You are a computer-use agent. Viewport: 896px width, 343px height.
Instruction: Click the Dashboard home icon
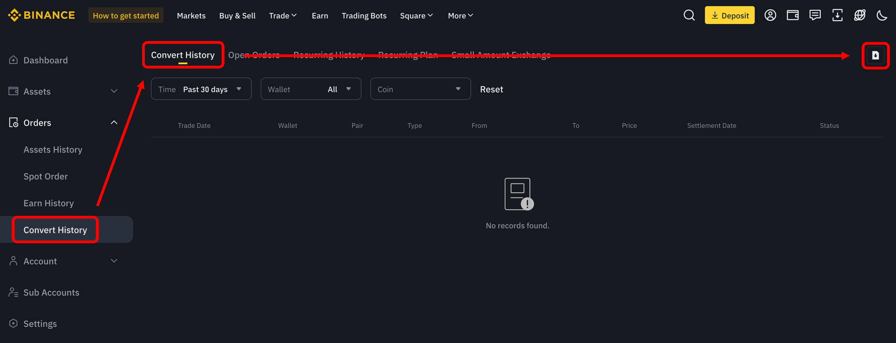[13, 60]
